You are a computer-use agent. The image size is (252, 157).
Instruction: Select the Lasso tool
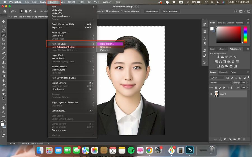point(3,30)
